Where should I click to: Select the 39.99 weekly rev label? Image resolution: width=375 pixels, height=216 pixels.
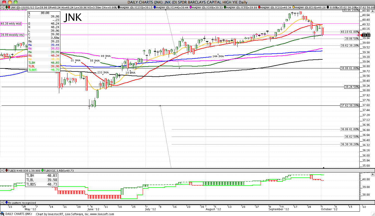12,35
